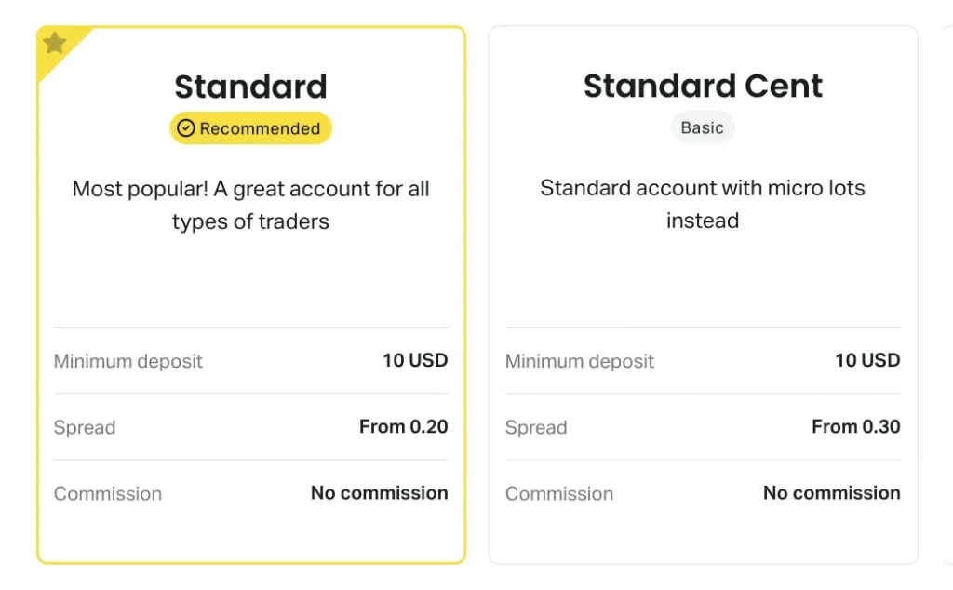Click No commission on Standard Cent card
The image size is (953, 590).
(831, 493)
